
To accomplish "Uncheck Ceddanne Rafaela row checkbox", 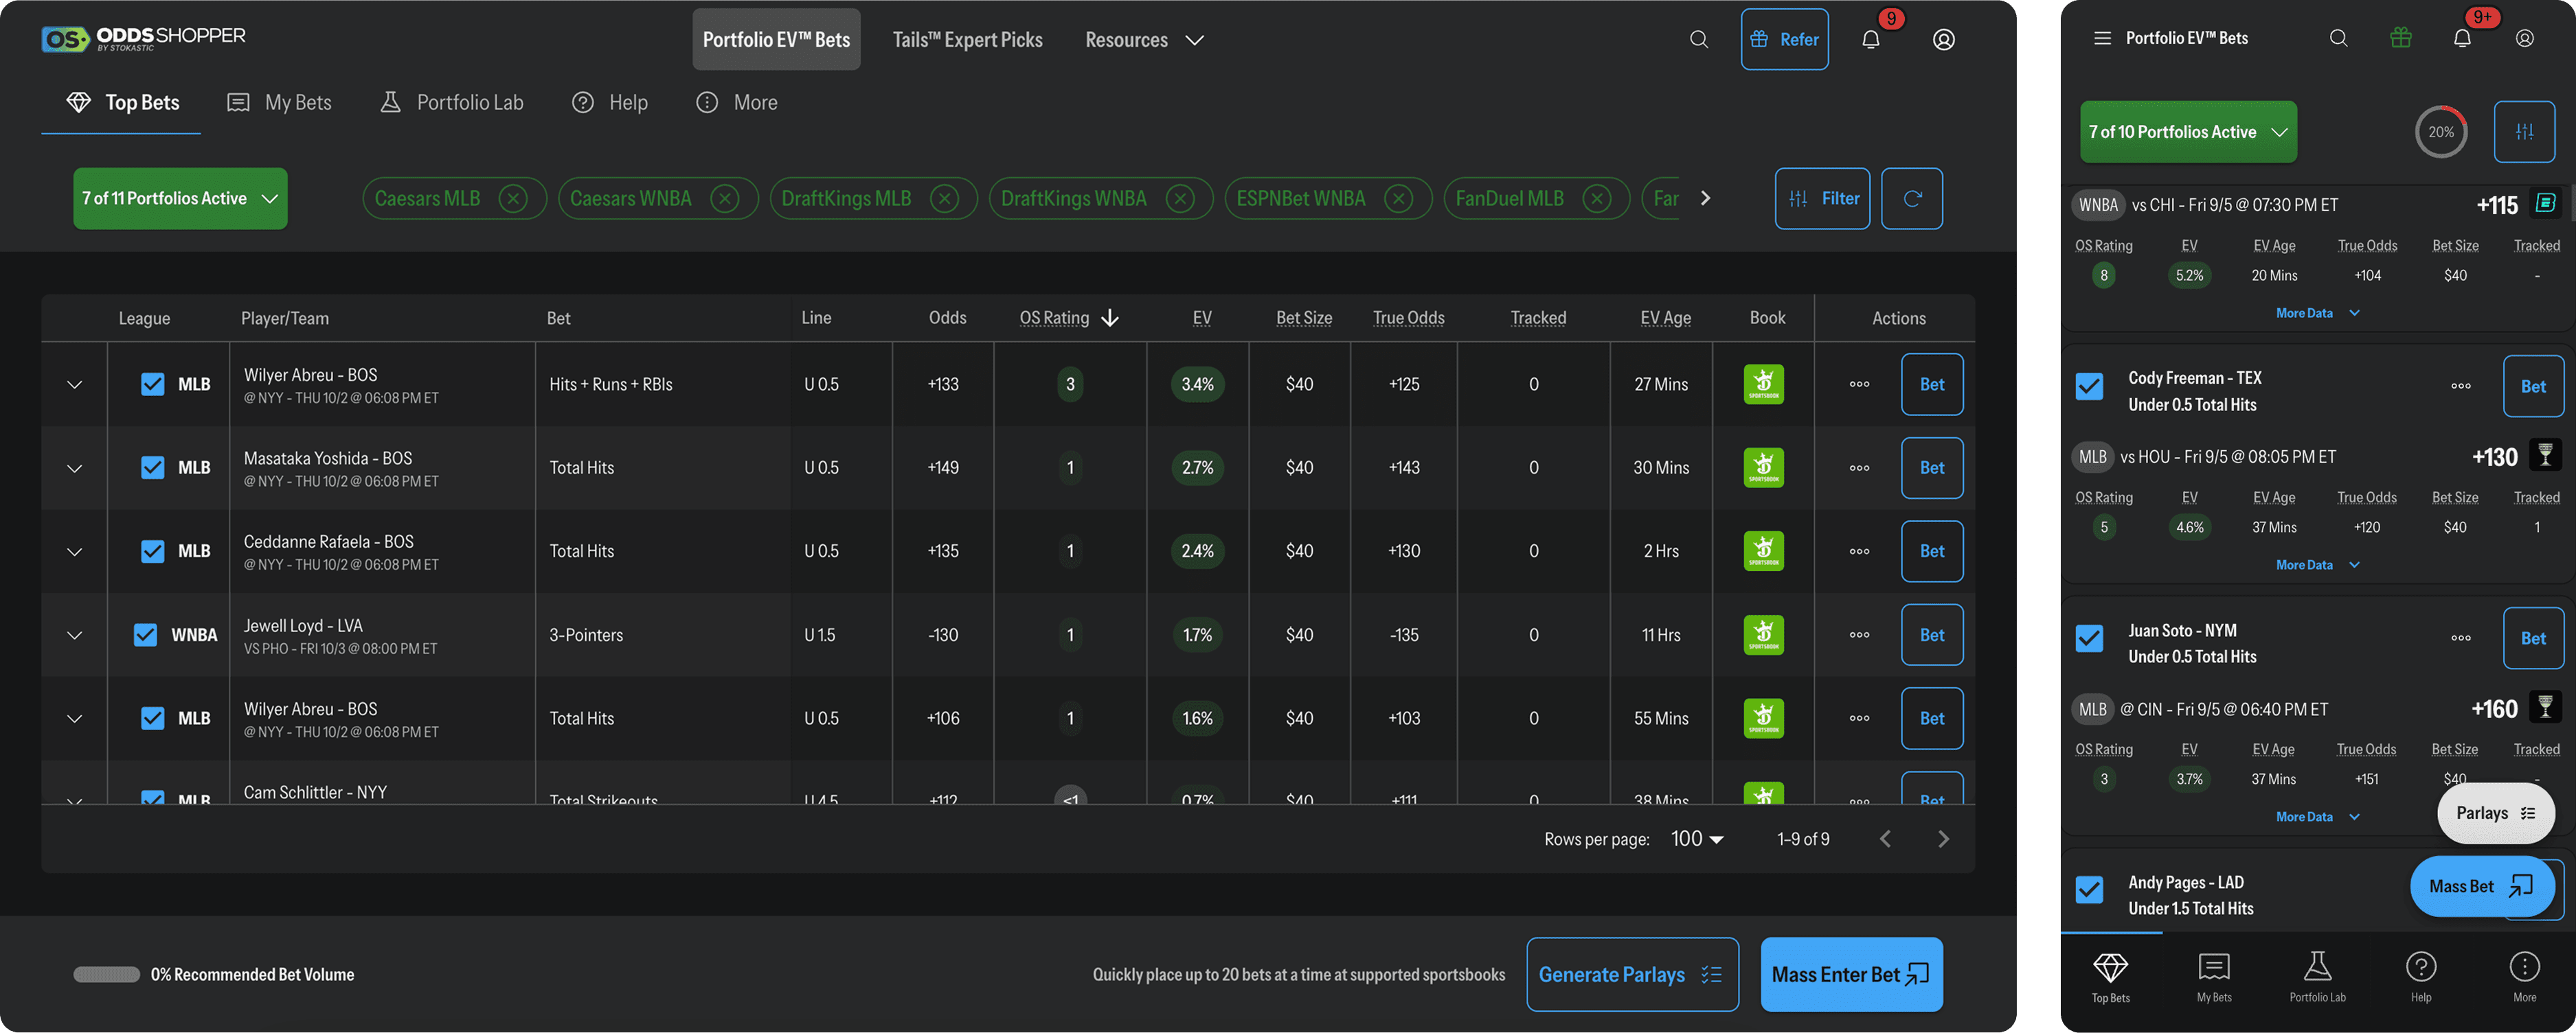I will [152, 550].
